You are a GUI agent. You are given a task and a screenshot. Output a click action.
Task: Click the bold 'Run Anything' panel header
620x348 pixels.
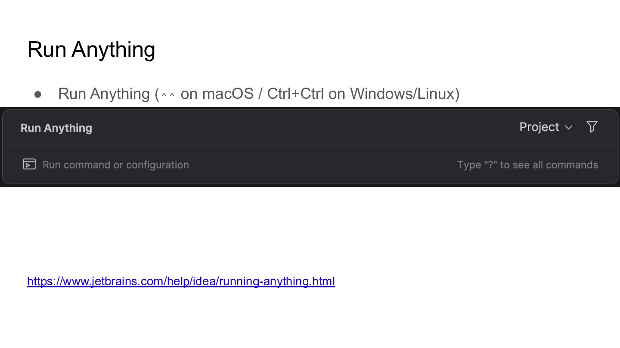(56, 128)
